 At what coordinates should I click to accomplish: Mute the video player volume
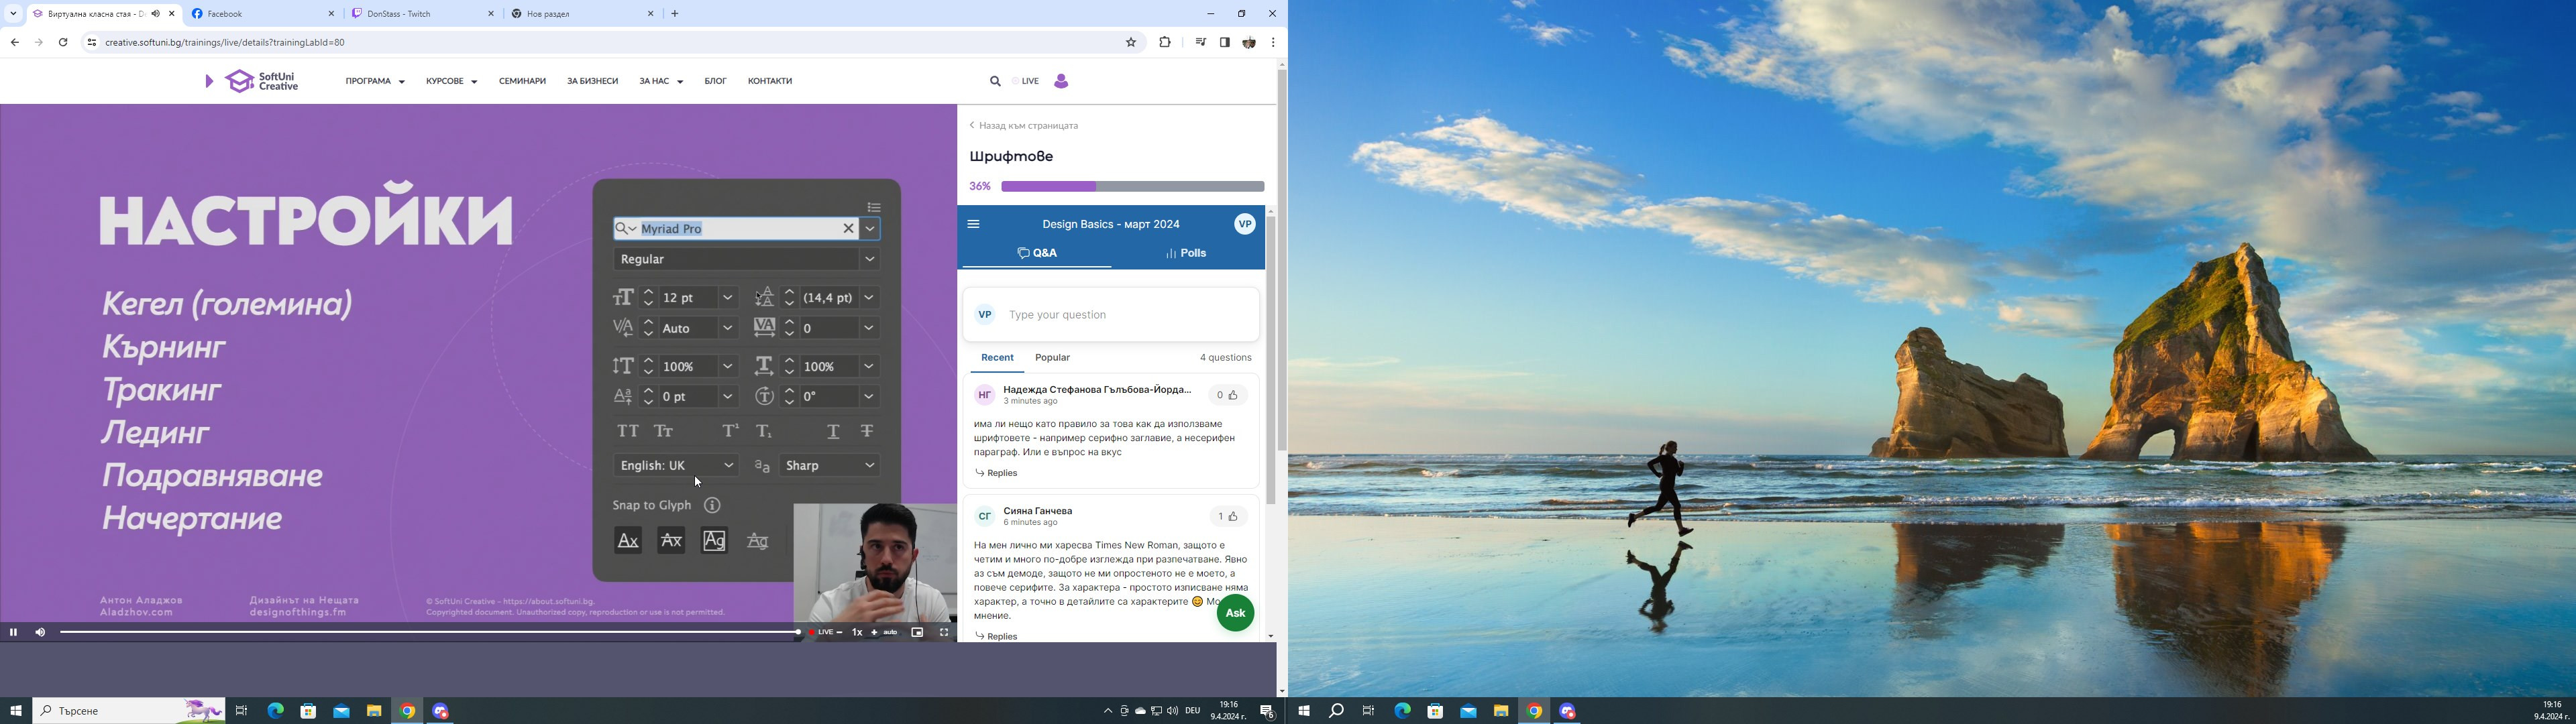(x=40, y=632)
